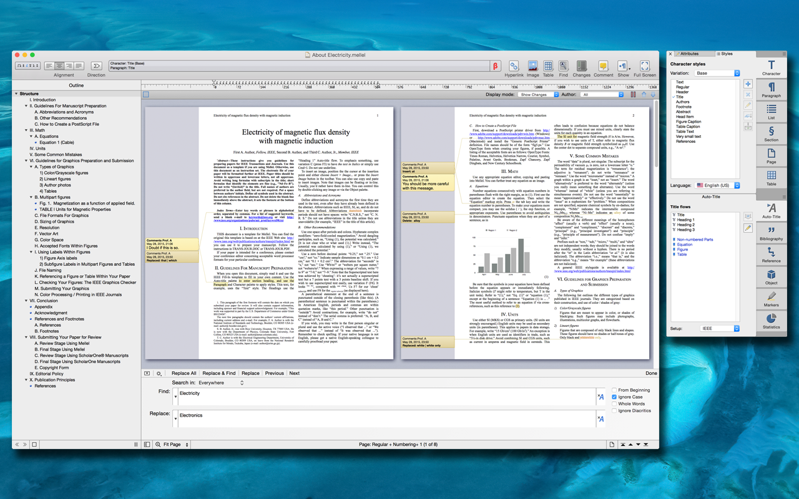Open the Statistics palette
This screenshot has height=499, width=799.
click(x=771, y=321)
